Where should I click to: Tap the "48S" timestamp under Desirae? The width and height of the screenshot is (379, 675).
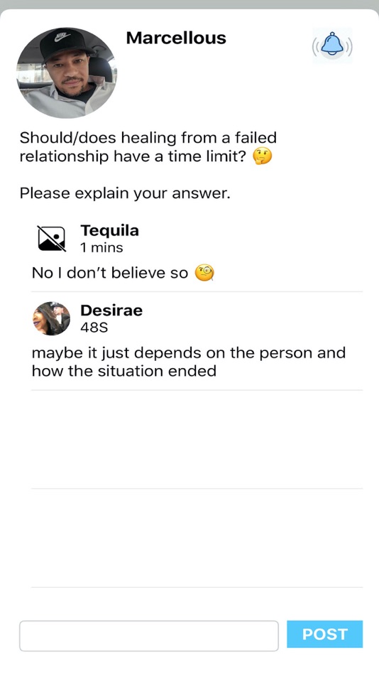pyautogui.click(x=94, y=328)
